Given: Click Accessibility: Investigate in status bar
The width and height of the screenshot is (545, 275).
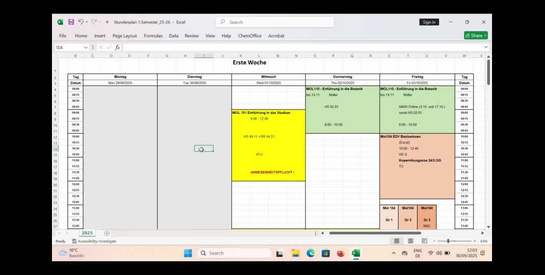Looking at the screenshot, I should pos(94,241).
